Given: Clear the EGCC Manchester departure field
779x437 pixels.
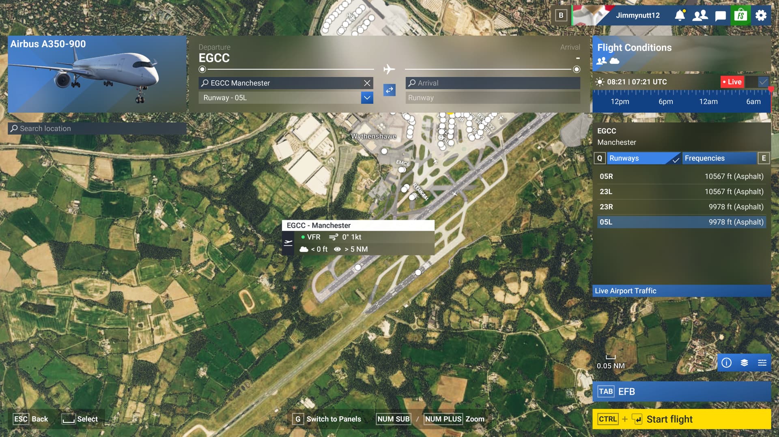Looking at the screenshot, I should coord(367,83).
